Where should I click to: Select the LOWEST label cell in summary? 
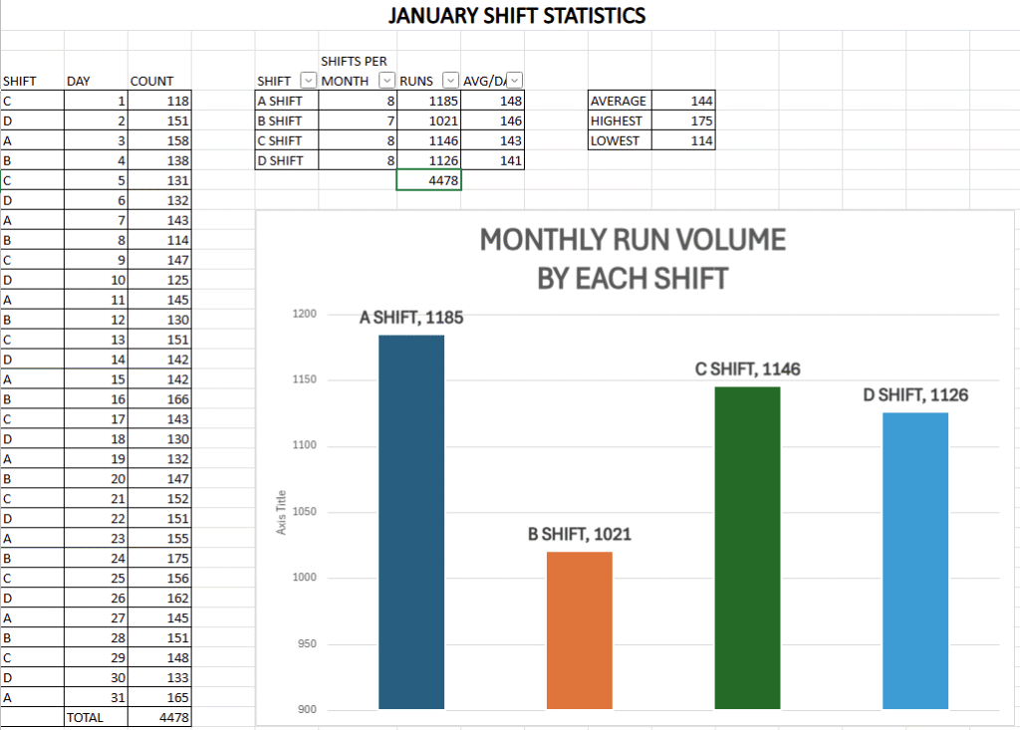(x=619, y=140)
